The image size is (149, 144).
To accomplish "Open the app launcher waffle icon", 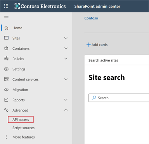I will click(x=6, y=6).
